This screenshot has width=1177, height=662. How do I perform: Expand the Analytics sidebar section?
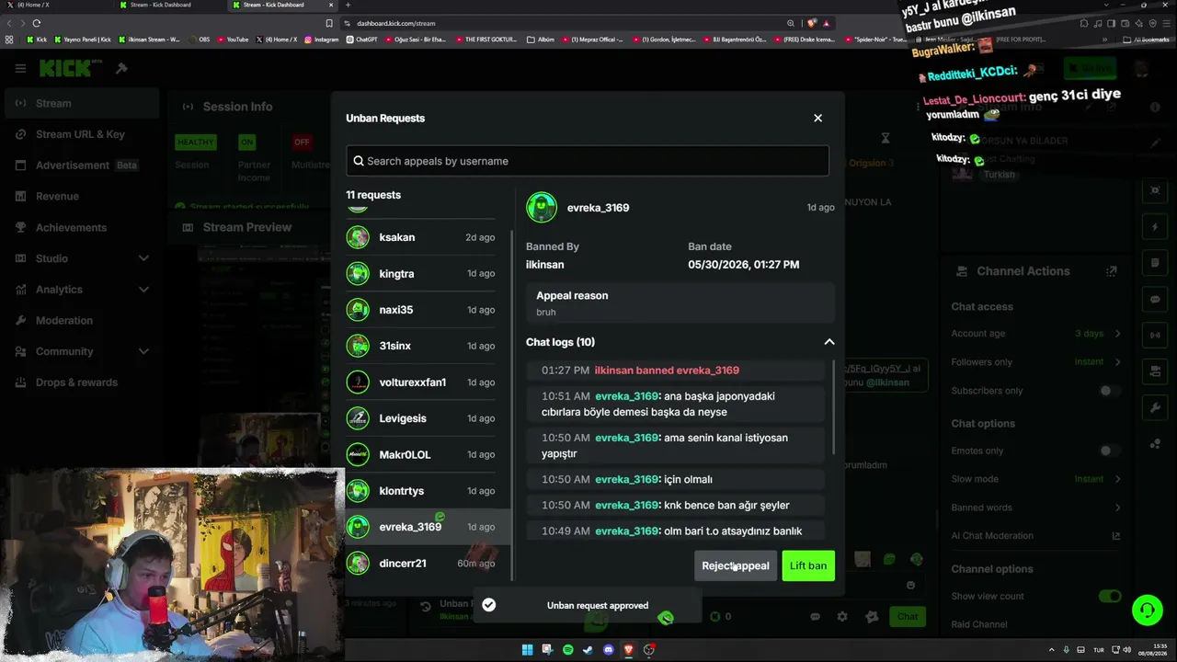[80, 290]
